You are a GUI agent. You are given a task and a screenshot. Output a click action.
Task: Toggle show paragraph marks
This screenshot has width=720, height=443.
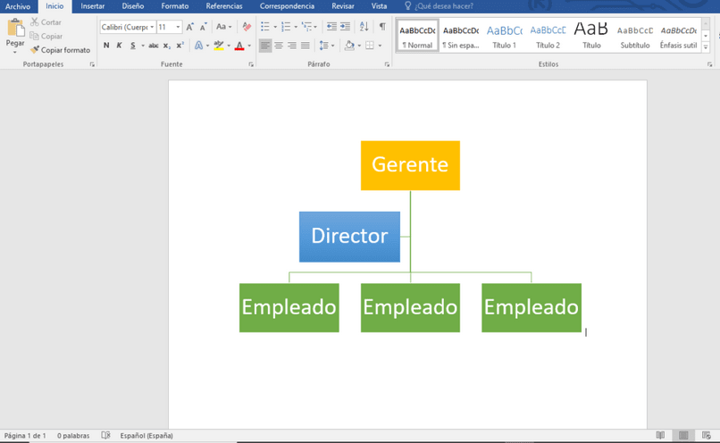[x=382, y=27]
